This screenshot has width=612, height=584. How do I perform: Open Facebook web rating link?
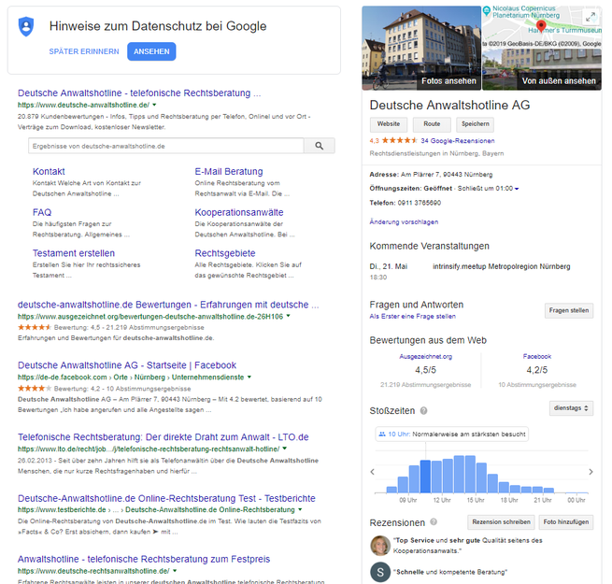[537, 356]
